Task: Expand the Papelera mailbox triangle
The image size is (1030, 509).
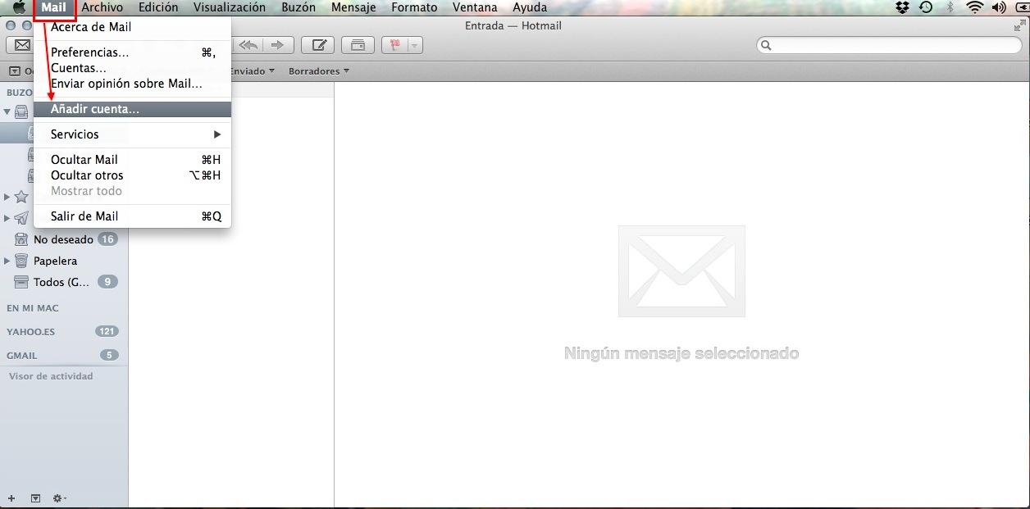Action: point(7,261)
